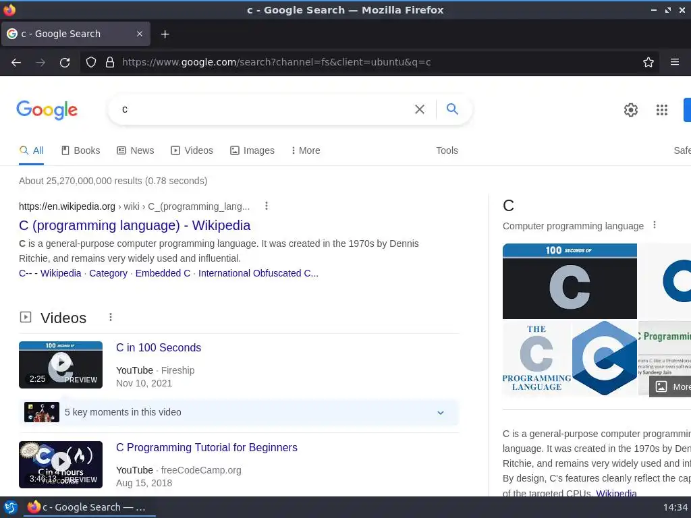The image size is (691, 518).
Task: Click the taskbar clock showing 14:34
Action: pos(675,507)
